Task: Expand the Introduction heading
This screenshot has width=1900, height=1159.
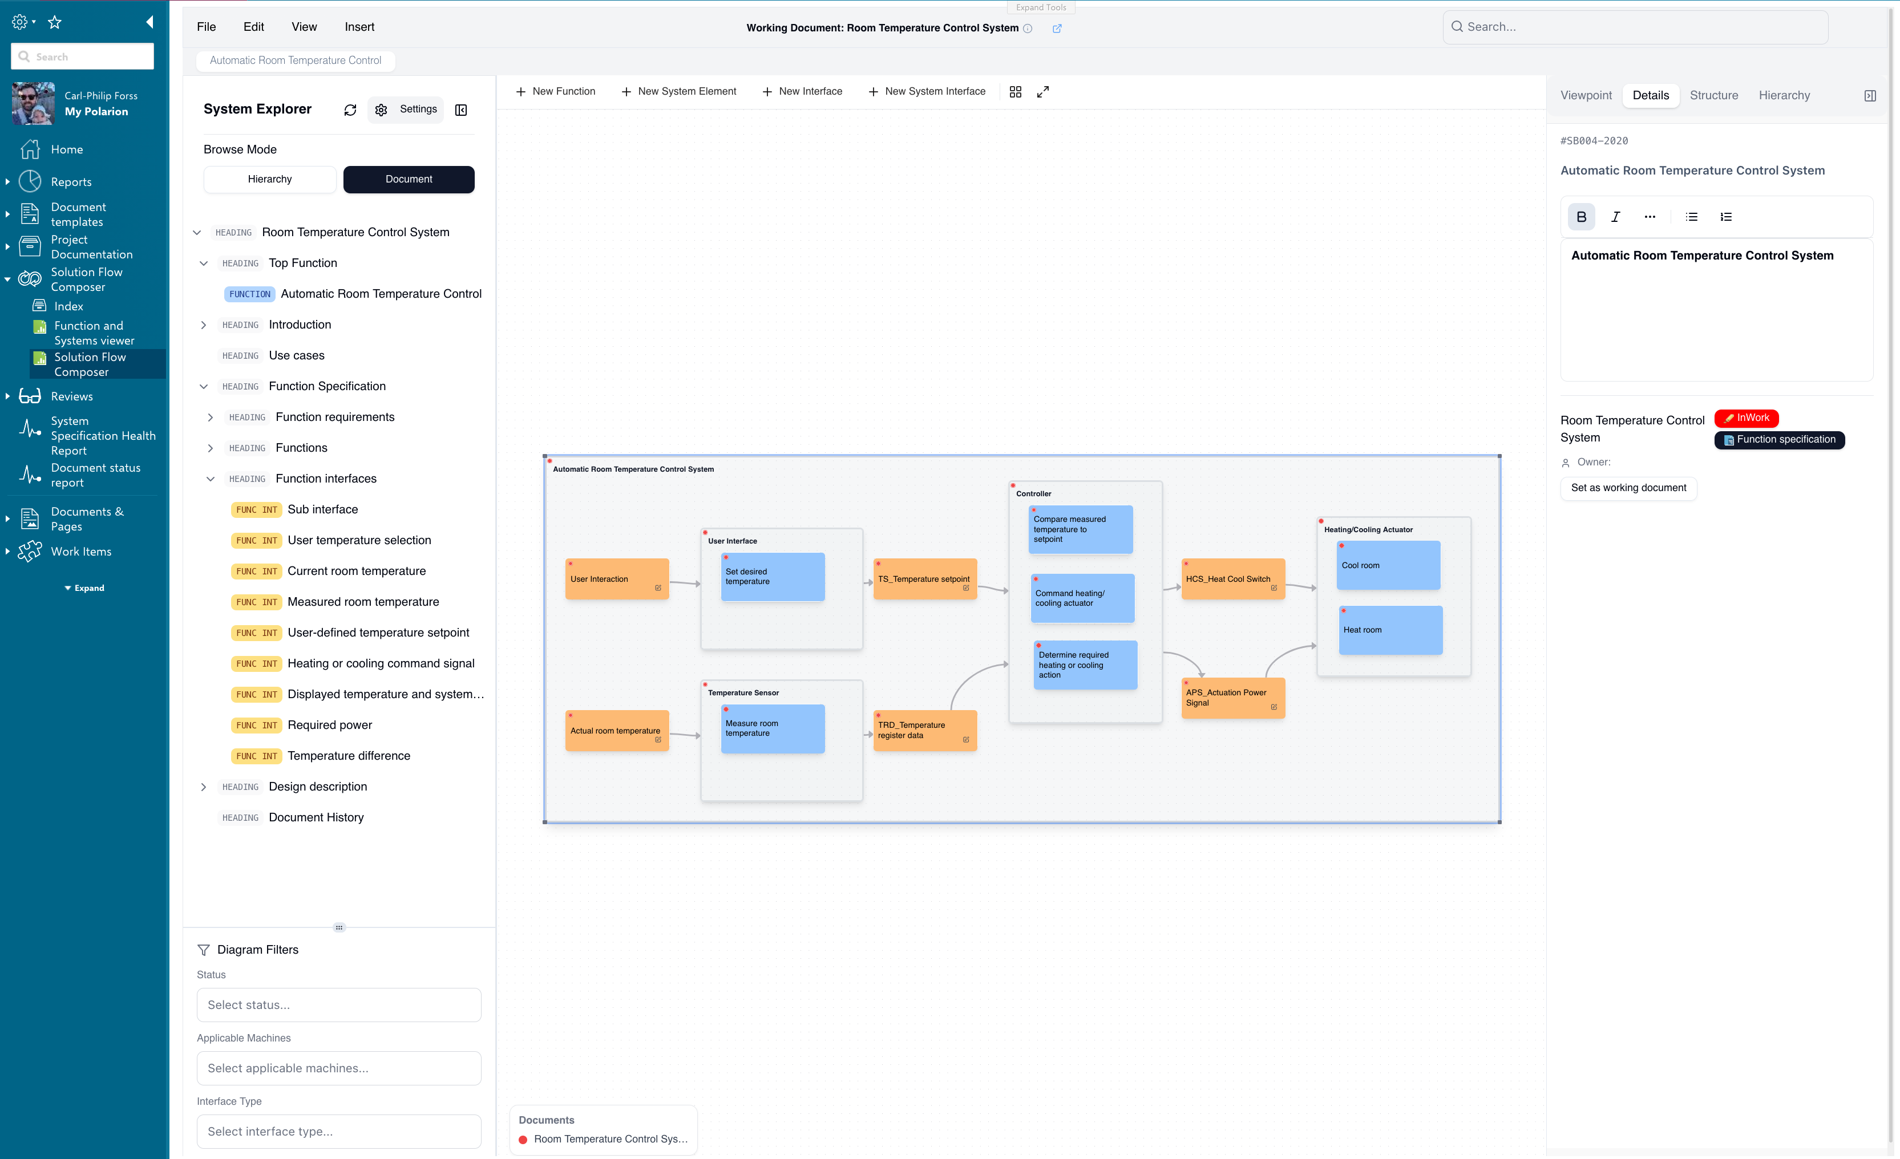Action: pyautogui.click(x=204, y=325)
